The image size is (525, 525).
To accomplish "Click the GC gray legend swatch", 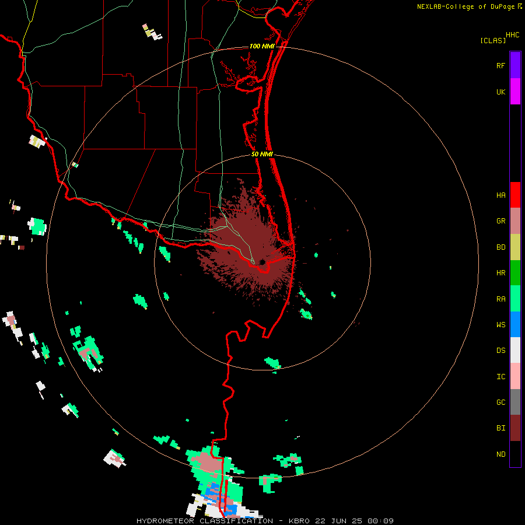I will pos(515,402).
